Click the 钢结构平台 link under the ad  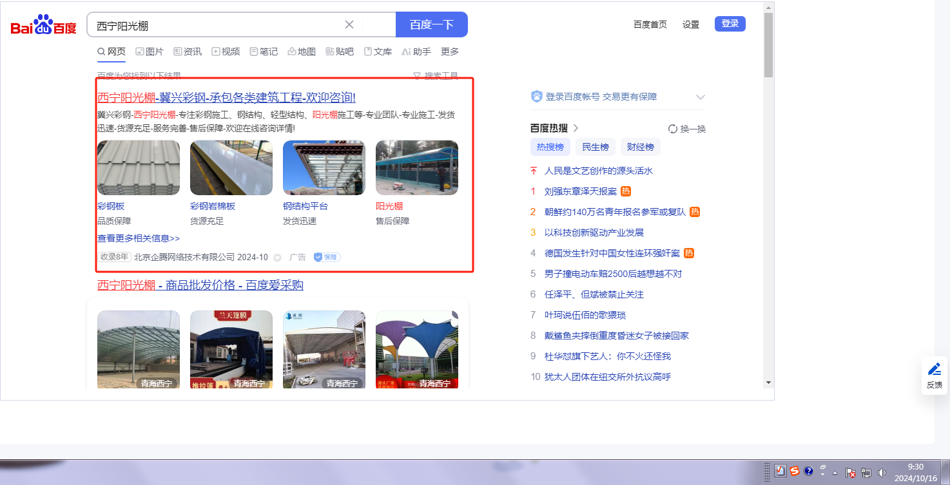tap(305, 206)
